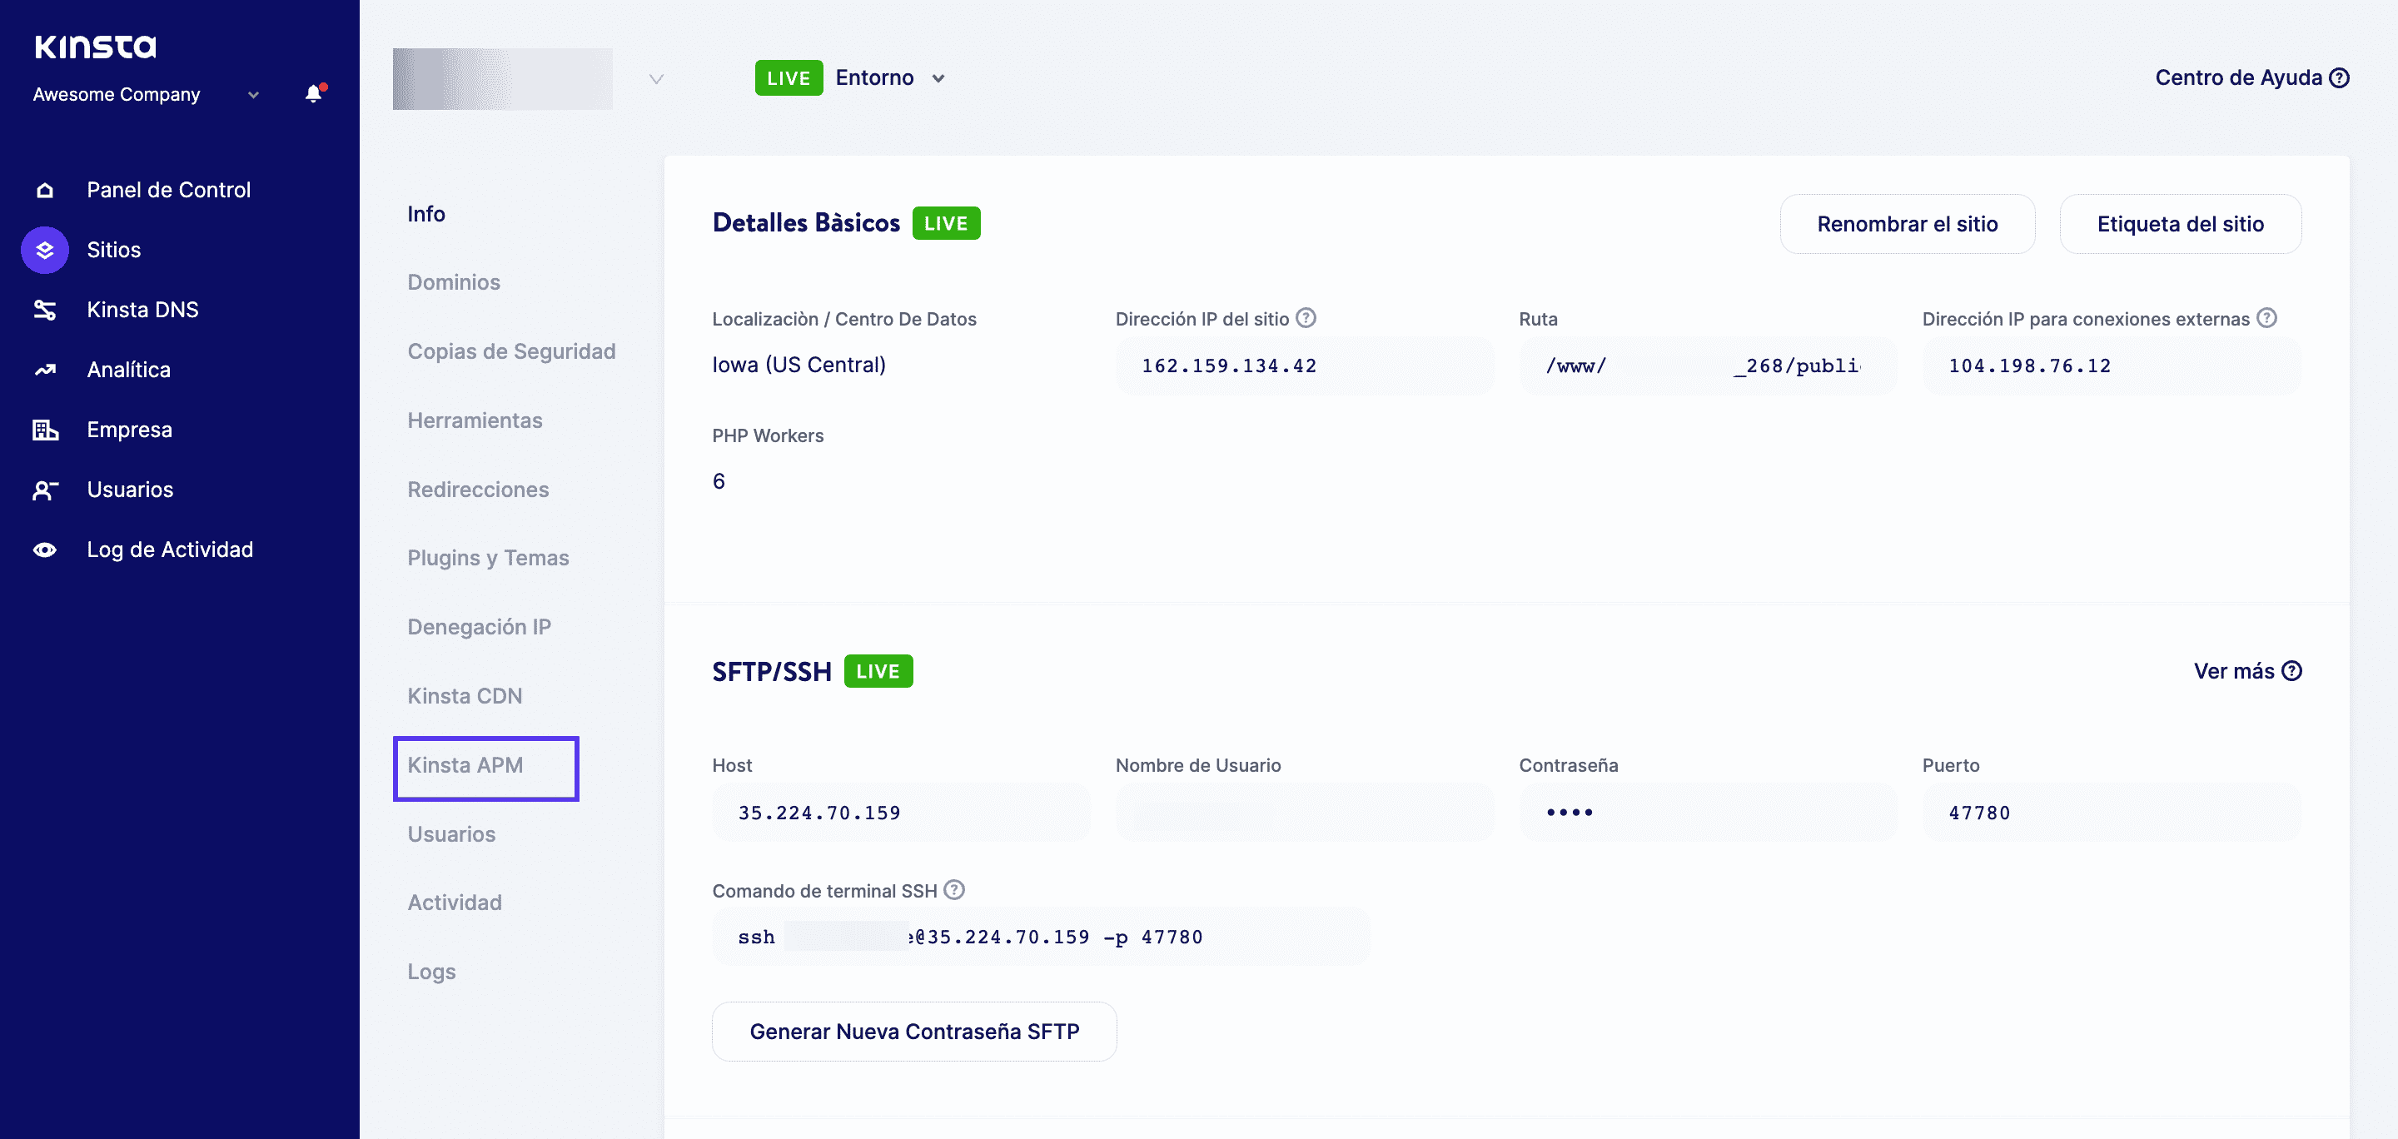Select the Sitios sidebar icon
Viewport: 2398px width, 1139px height.
pos(45,250)
